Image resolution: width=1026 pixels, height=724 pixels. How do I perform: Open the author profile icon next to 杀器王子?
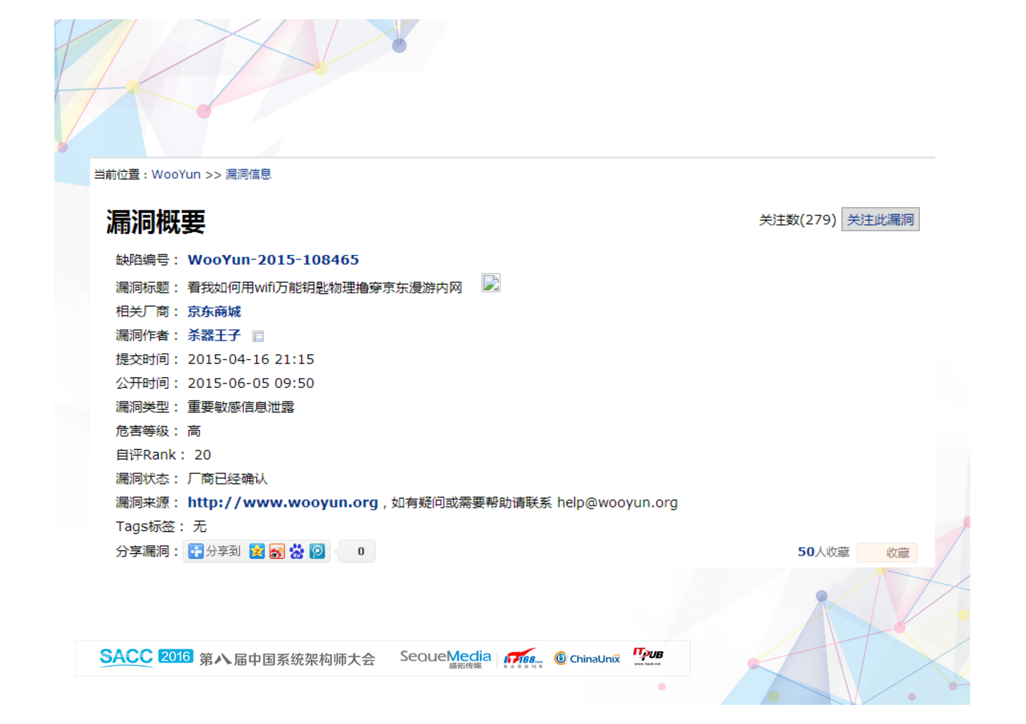(x=259, y=336)
